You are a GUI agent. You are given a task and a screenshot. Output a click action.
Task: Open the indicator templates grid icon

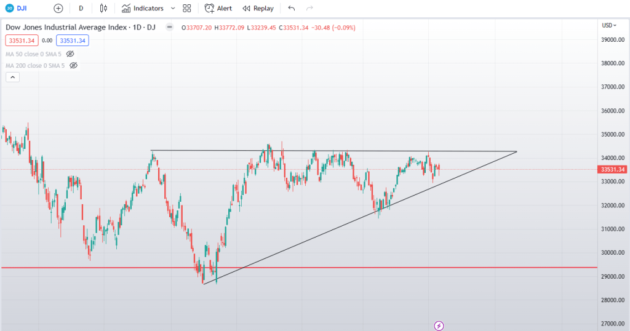(187, 9)
